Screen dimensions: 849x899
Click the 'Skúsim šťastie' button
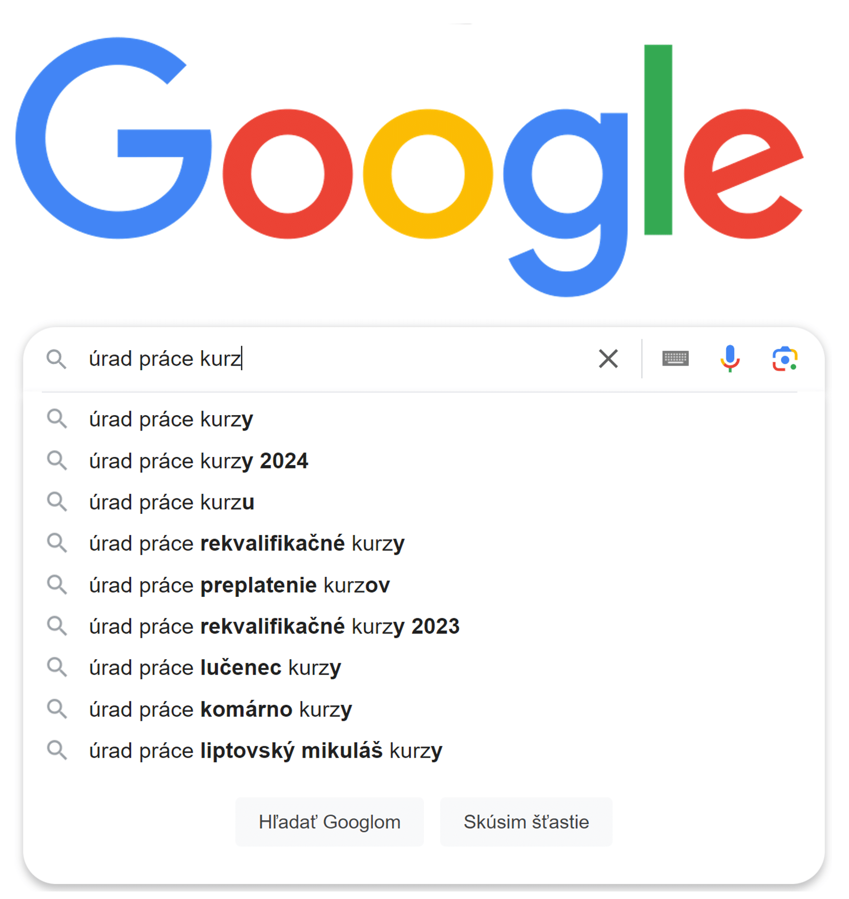[526, 822]
